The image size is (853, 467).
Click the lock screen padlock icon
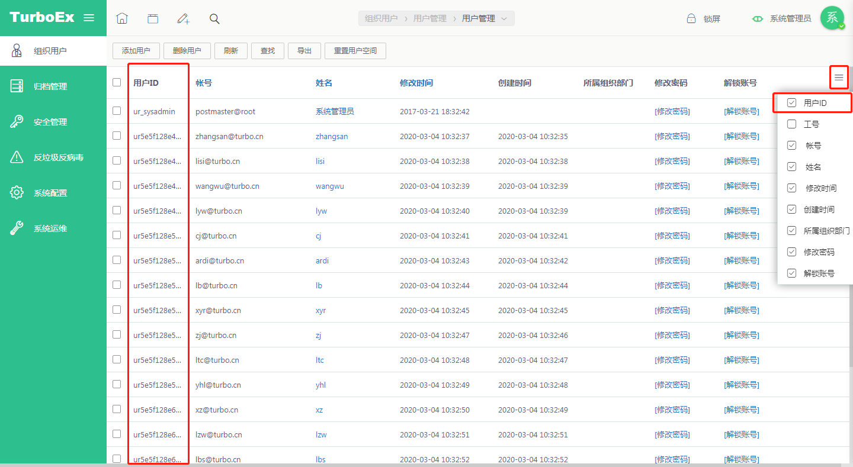(x=691, y=18)
